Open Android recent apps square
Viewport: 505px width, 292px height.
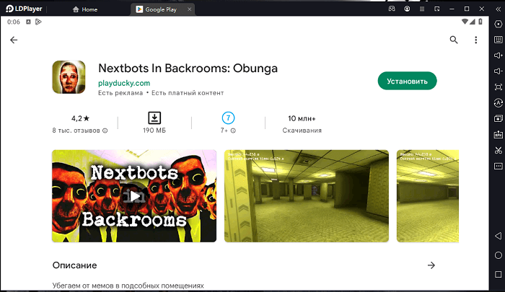click(x=498, y=274)
